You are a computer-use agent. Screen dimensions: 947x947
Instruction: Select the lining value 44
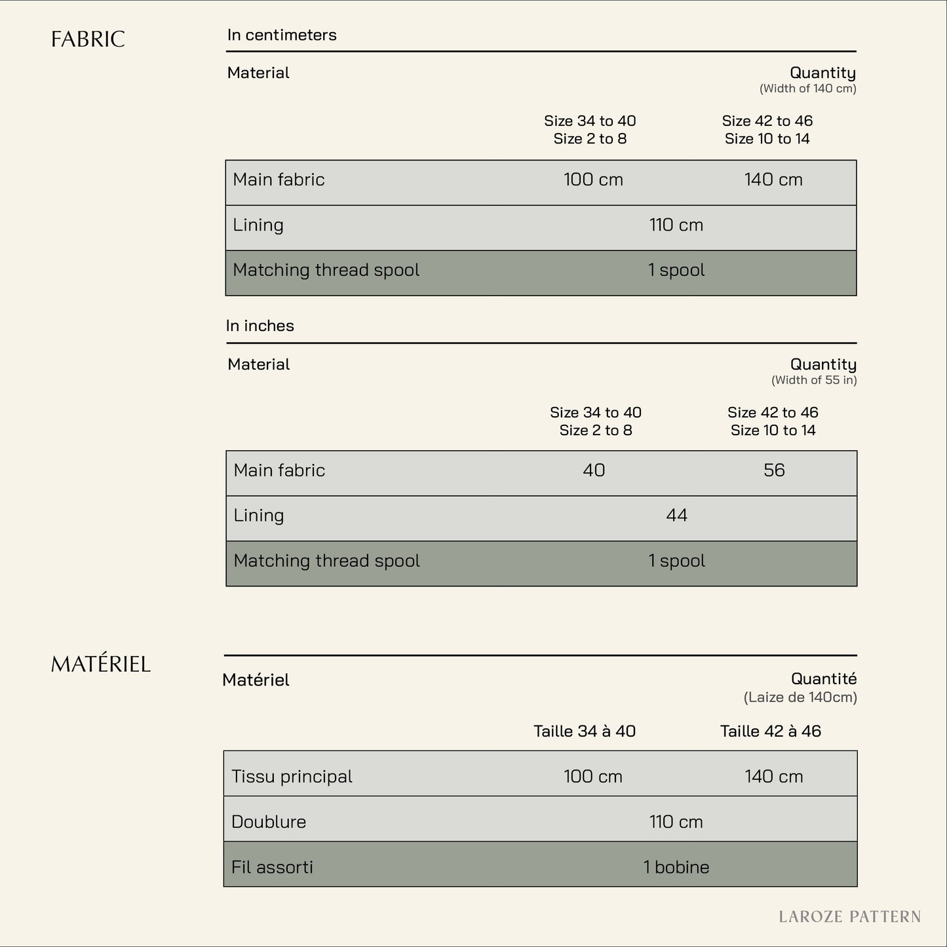coord(676,516)
